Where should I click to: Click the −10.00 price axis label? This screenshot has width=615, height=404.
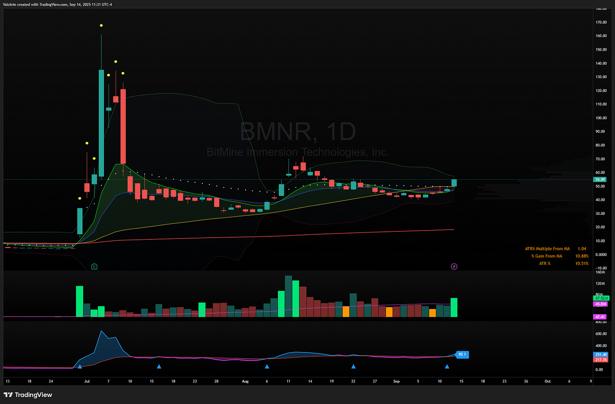coord(601,268)
